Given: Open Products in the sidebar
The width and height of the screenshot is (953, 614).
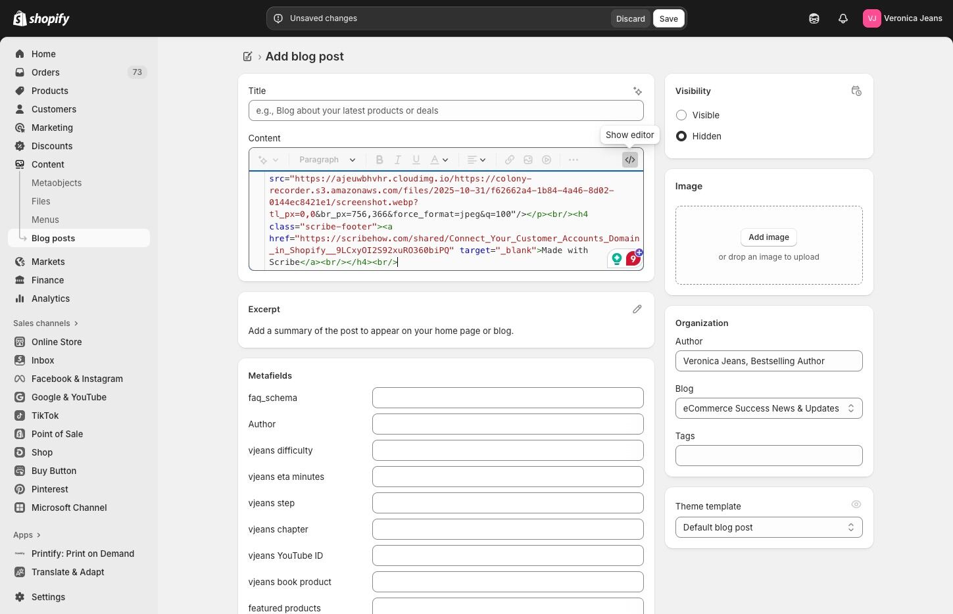Looking at the screenshot, I should (x=50, y=91).
